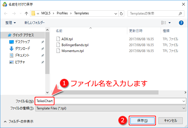188x128 pixels.
Task: Open the 整理 (Organize) menu
Action: [11, 23]
